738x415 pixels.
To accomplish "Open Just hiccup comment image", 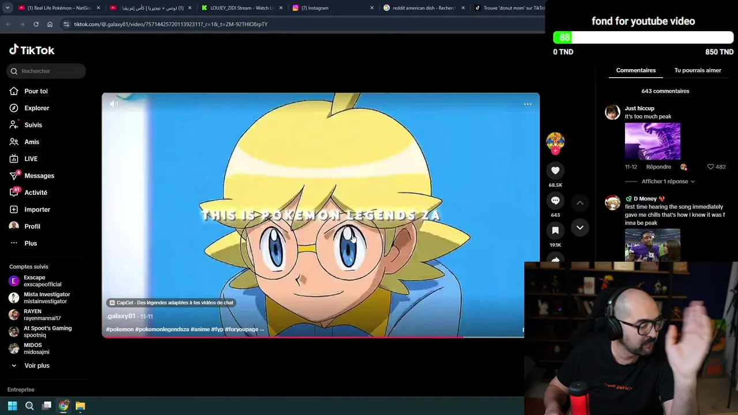I will click(653, 141).
